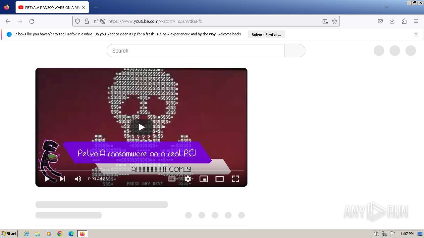
Task: Dismiss the Firefox notification bar
Action: pos(416,34)
